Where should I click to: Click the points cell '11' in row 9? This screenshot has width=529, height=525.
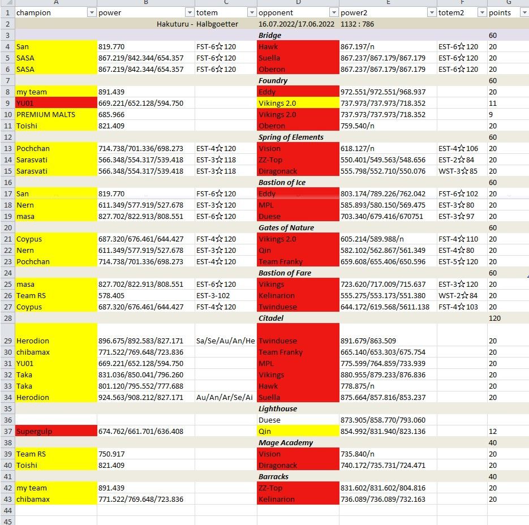click(508, 103)
